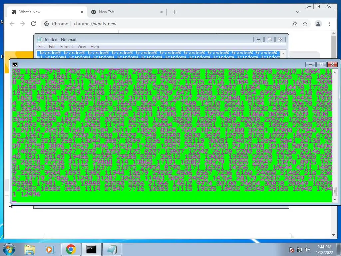The width and height of the screenshot is (341, 256).
Task: Open the Windows Start menu
Action: (9, 249)
